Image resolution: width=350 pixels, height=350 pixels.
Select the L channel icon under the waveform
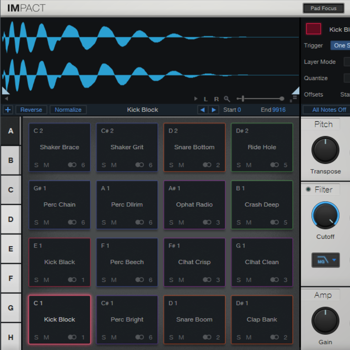point(205,99)
